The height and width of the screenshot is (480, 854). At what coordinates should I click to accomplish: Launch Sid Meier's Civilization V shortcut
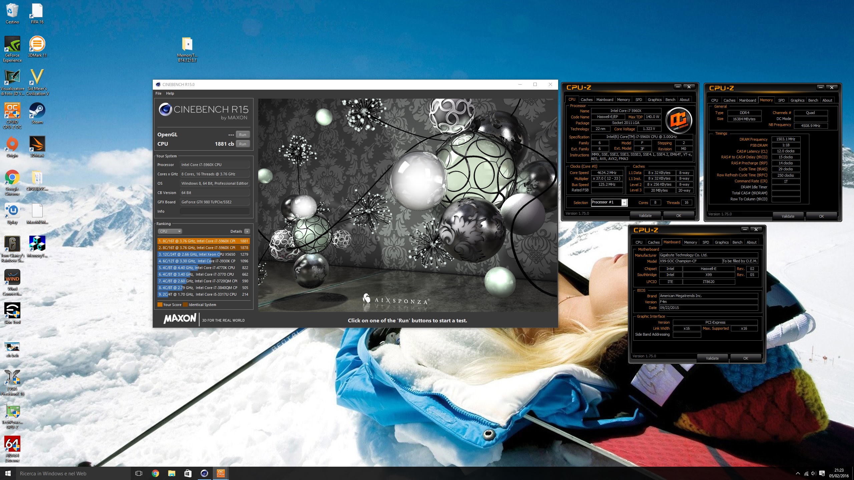(37, 82)
